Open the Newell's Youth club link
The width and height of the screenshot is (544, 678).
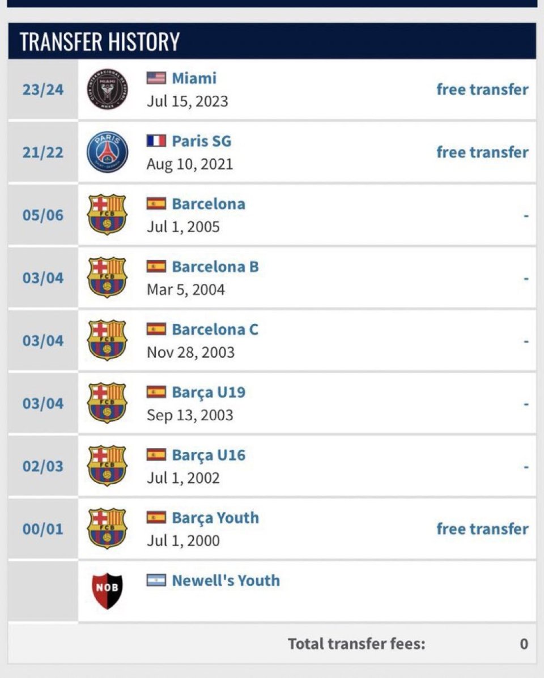click(x=226, y=581)
